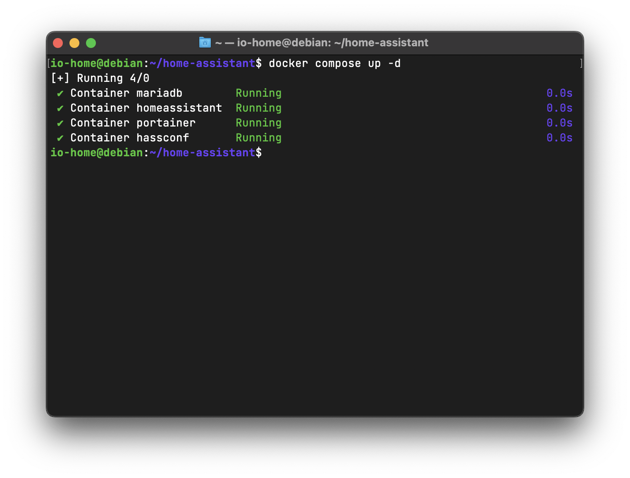Click the checkmark beside Container portainer
The height and width of the screenshot is (478, 630).
[60, 123]
